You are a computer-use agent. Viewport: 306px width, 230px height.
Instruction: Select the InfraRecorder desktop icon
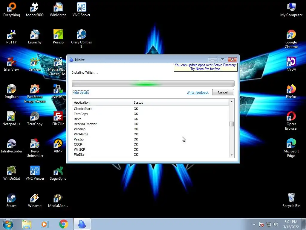(12, 146)
